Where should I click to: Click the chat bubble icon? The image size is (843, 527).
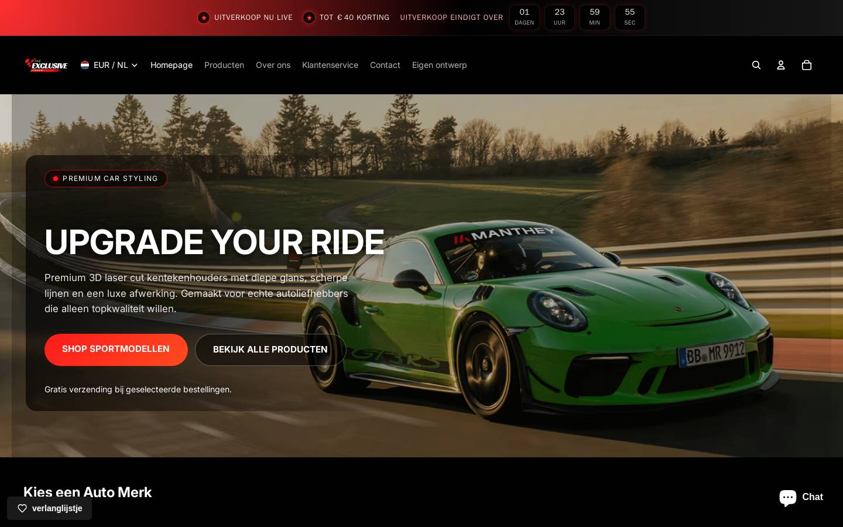pos(788,497)
